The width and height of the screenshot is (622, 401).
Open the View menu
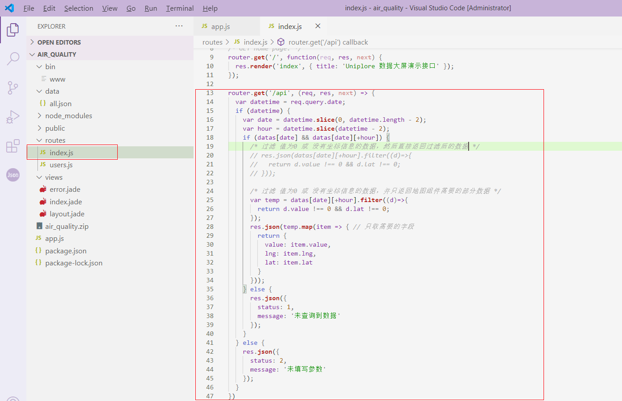(x=110, y=8)
